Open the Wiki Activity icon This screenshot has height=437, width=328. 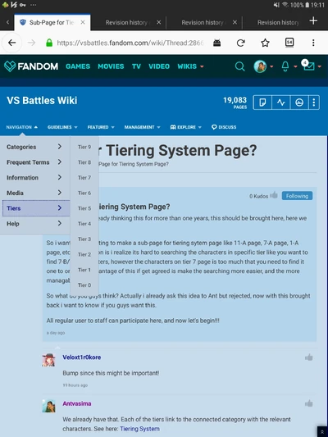point(281,102)
